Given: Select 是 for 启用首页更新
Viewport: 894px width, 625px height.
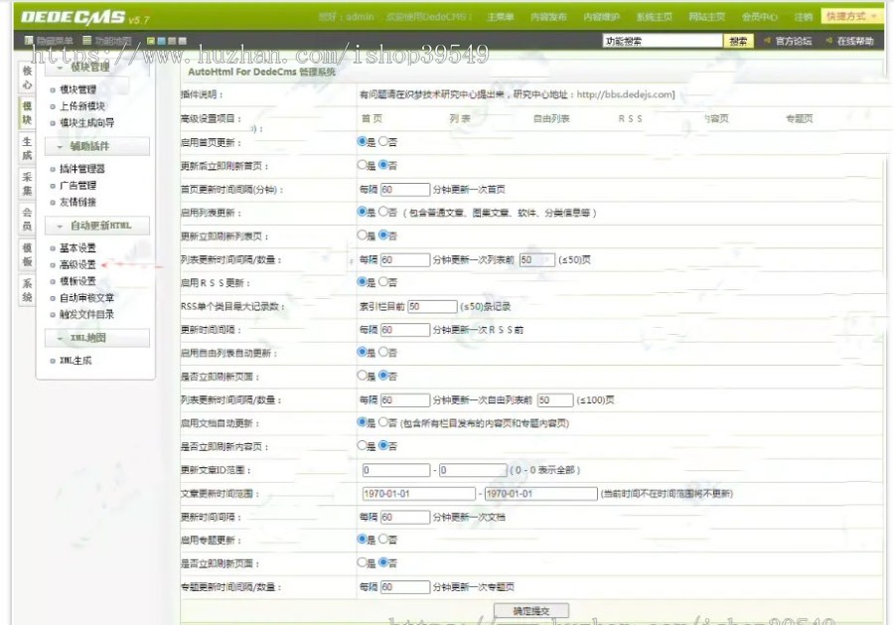Looking at the screenshot, I should click(362, 141).
